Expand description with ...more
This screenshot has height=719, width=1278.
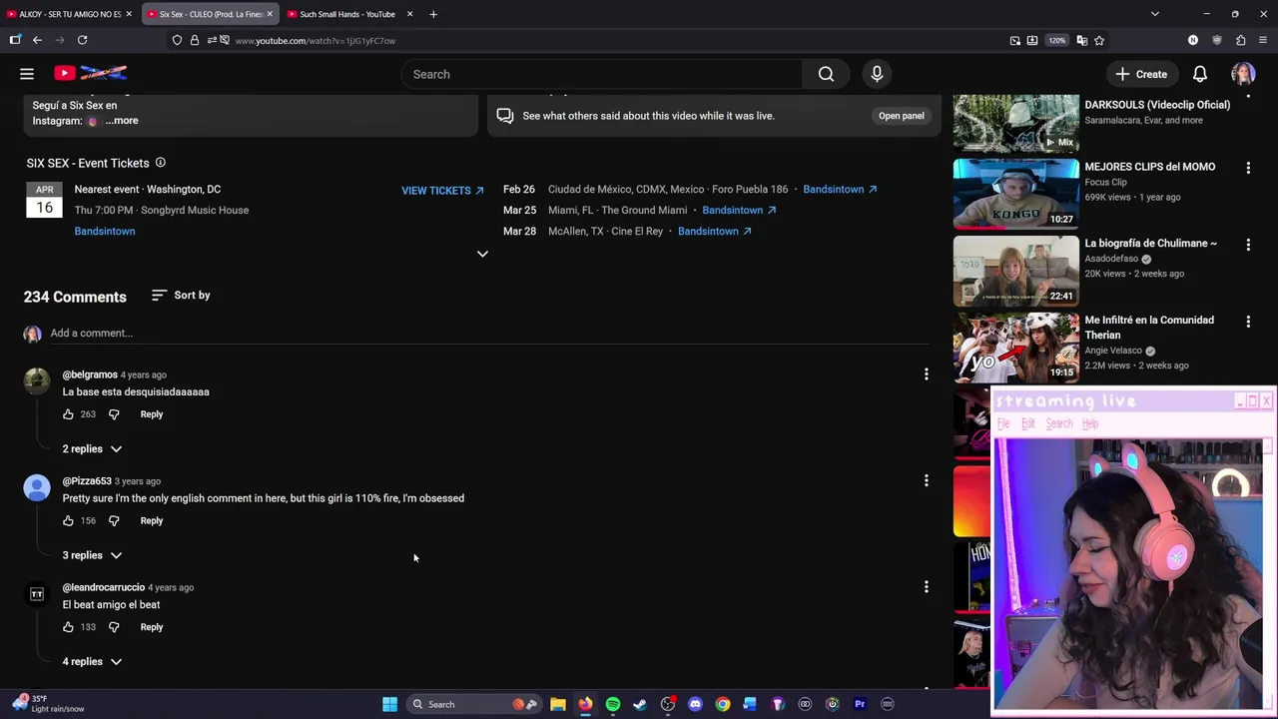pyautogui.click(x=122, y=121)
